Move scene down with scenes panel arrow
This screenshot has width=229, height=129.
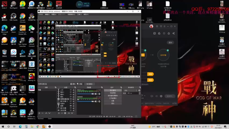coord(49,113)
